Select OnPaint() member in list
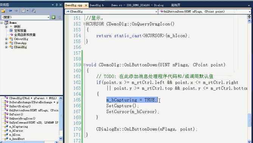253x143 pixels. tap(16, 114)
